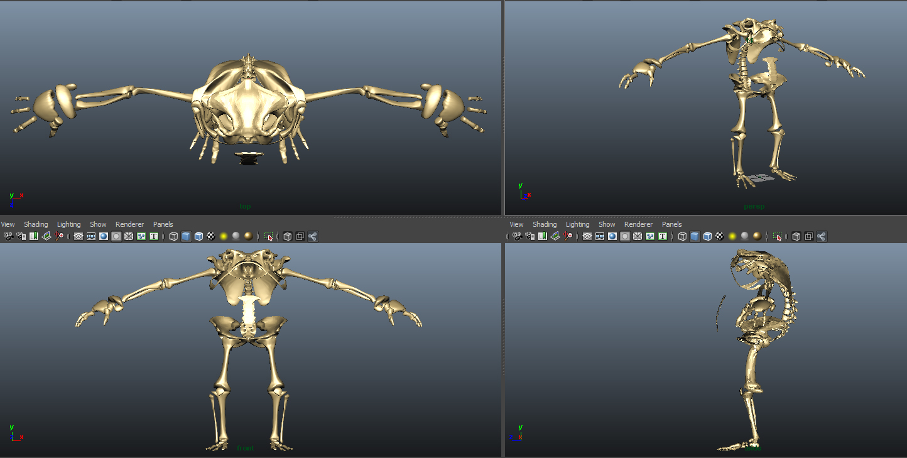Click the 'top' viewport label
The height and width of the screenshot is (458, 907).
click(x=245, y=206)
